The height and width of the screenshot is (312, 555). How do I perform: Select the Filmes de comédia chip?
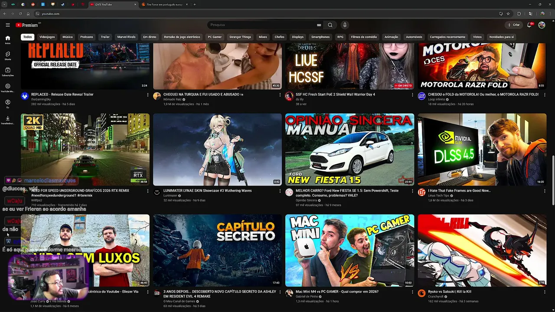(x=364, y=37)
